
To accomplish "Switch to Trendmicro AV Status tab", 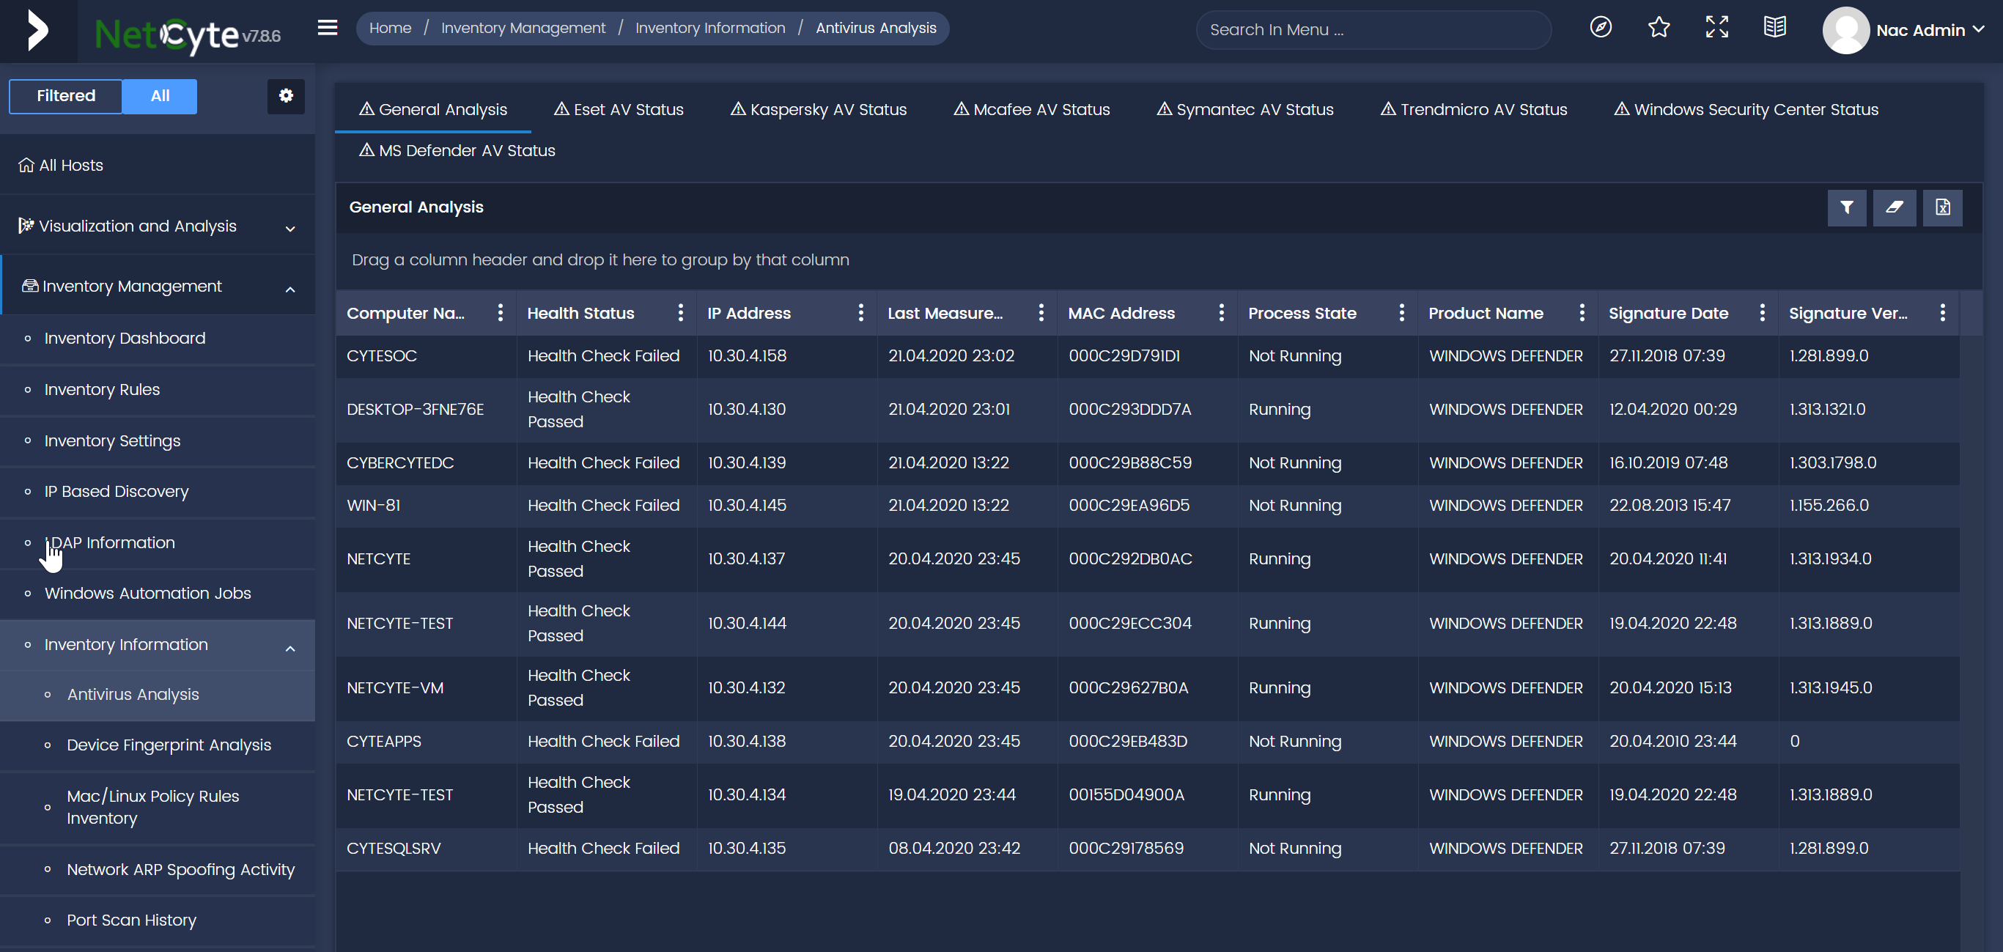I will pyautogui.click(x=1473, y=110).
